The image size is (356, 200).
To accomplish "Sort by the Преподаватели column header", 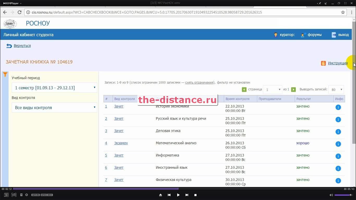I will (x=270, y=99).
